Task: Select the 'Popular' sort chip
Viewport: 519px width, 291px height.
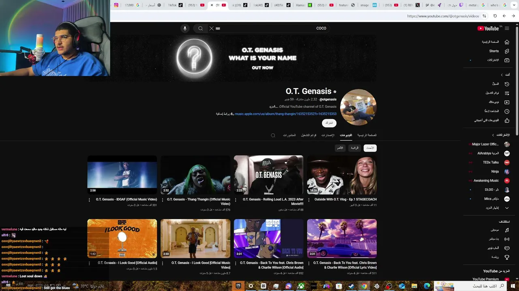Action: [355, 148]
